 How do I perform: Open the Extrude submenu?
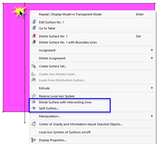[x=93, y=88]
